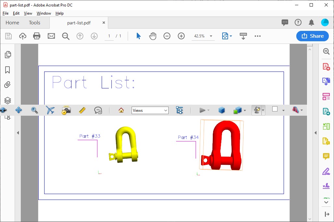
Task: Switch to the Tools tab
Action: [34, 22]
